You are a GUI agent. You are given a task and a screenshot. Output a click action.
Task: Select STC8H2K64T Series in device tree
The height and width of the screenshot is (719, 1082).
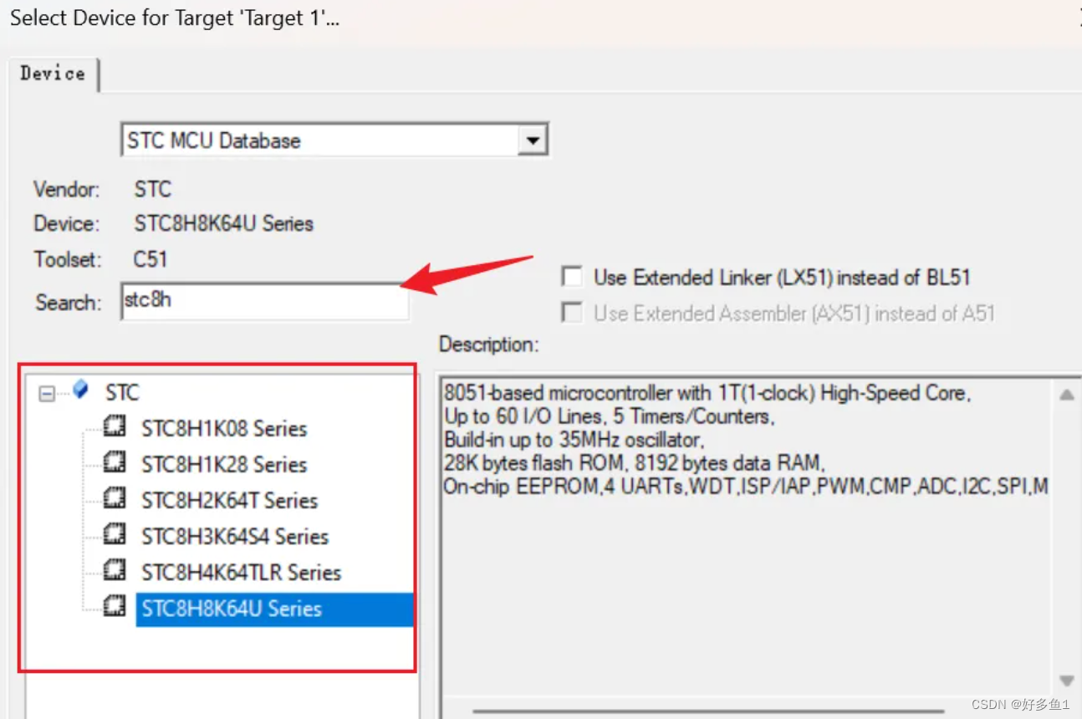(230, 501)
